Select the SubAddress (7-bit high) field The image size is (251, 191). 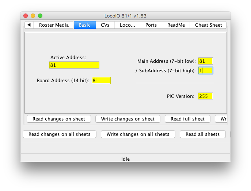pos(206,70)
